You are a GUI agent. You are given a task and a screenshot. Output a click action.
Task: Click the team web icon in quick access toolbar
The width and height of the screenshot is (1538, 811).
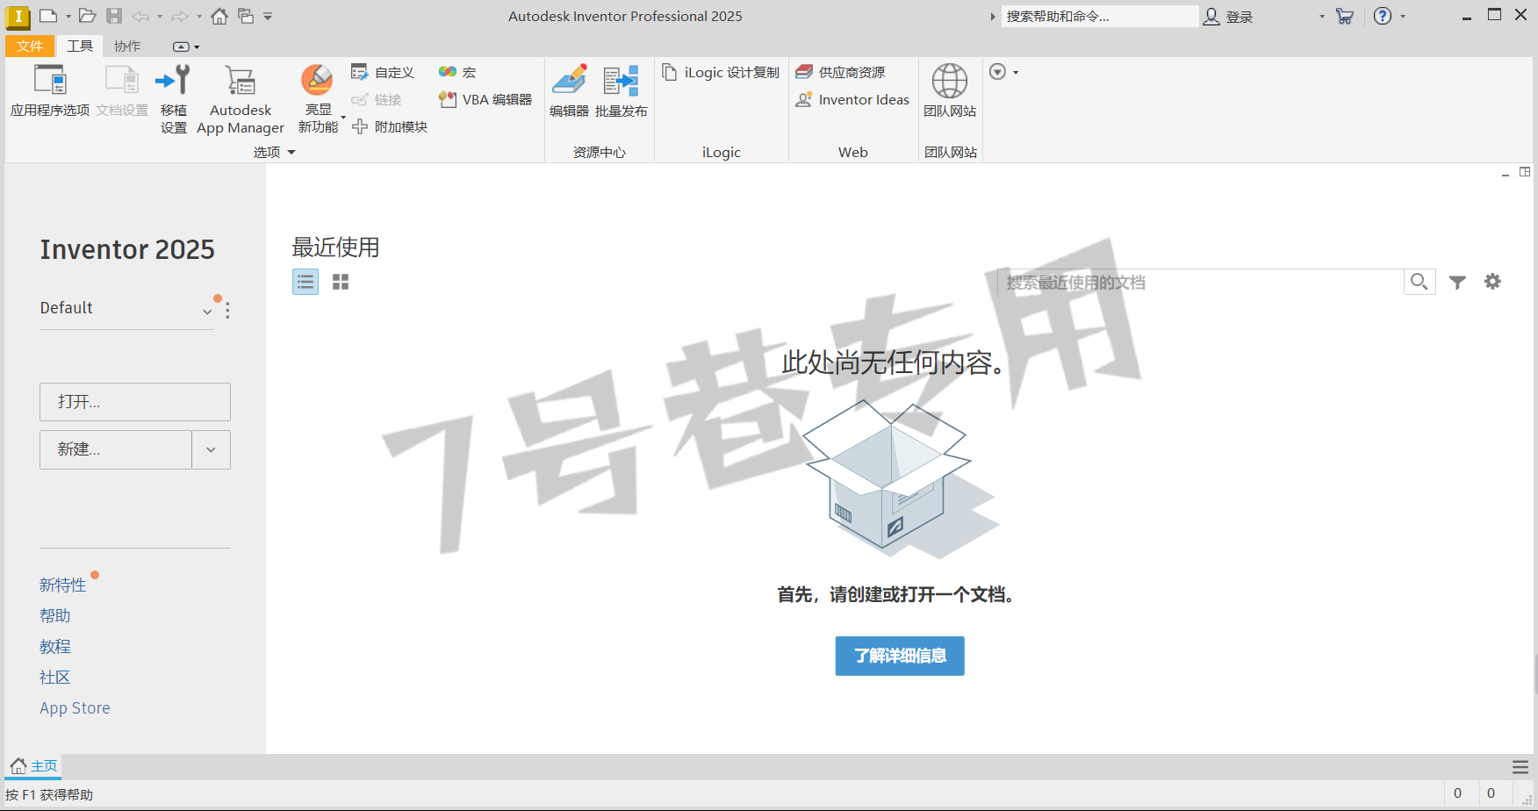246,16
